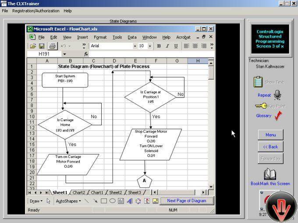The width and height of the screenshot is (298, 223).
Task: Open the Name Box dropdown arrow
Action: click(x=64, y=54)
